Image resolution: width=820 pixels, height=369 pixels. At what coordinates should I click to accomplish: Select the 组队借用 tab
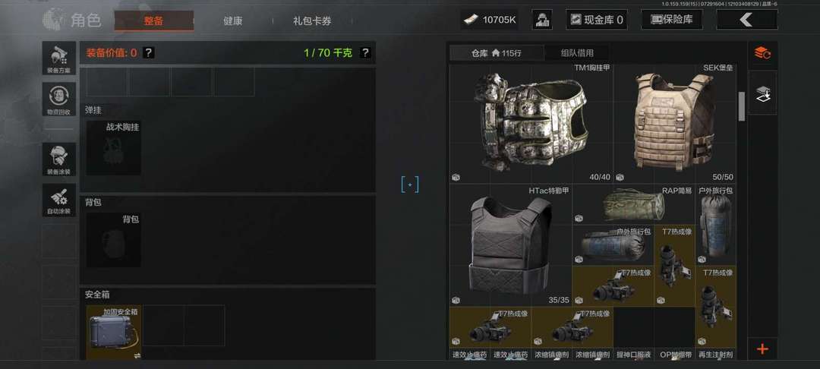click(x=577, y=53)
